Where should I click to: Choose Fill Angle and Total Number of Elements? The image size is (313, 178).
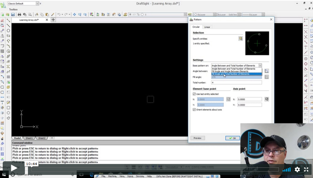(237, 74)
